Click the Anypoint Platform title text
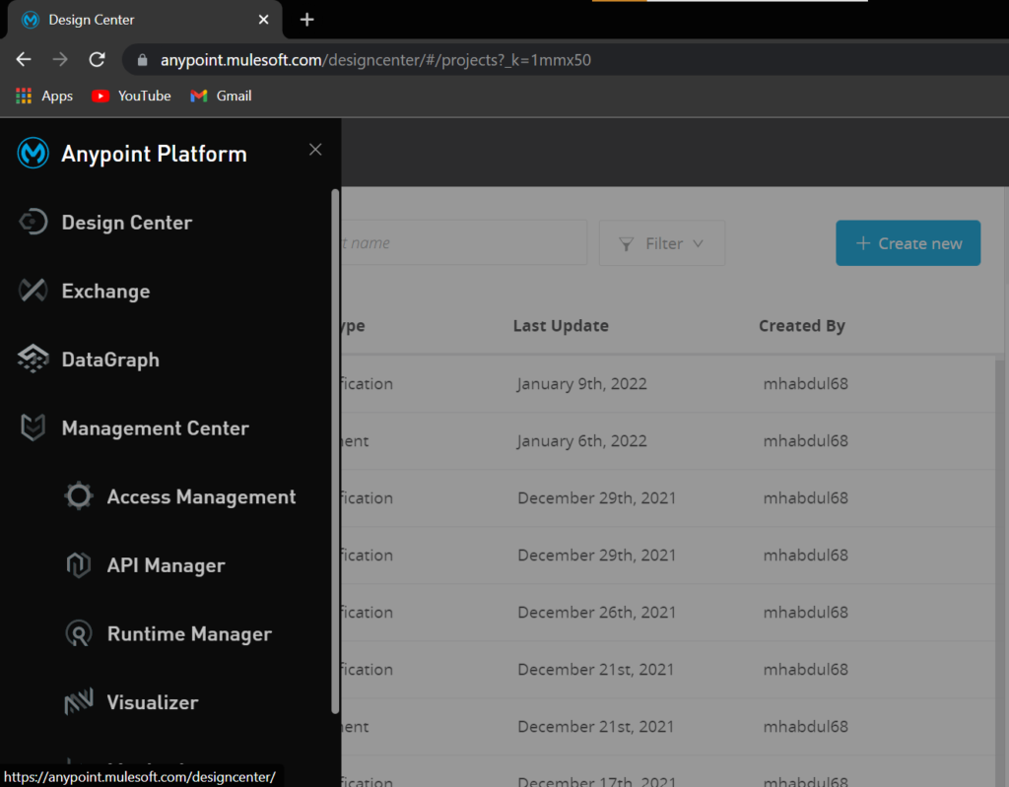The height and width of the screenshot is (787, 1009). coord(154,154)
